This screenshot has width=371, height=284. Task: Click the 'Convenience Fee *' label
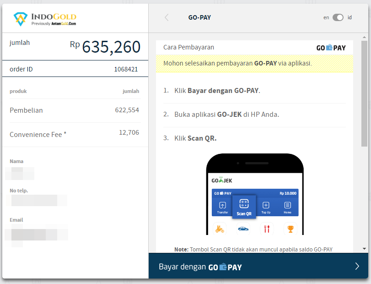pyautogui.click(x=38, y=135)
